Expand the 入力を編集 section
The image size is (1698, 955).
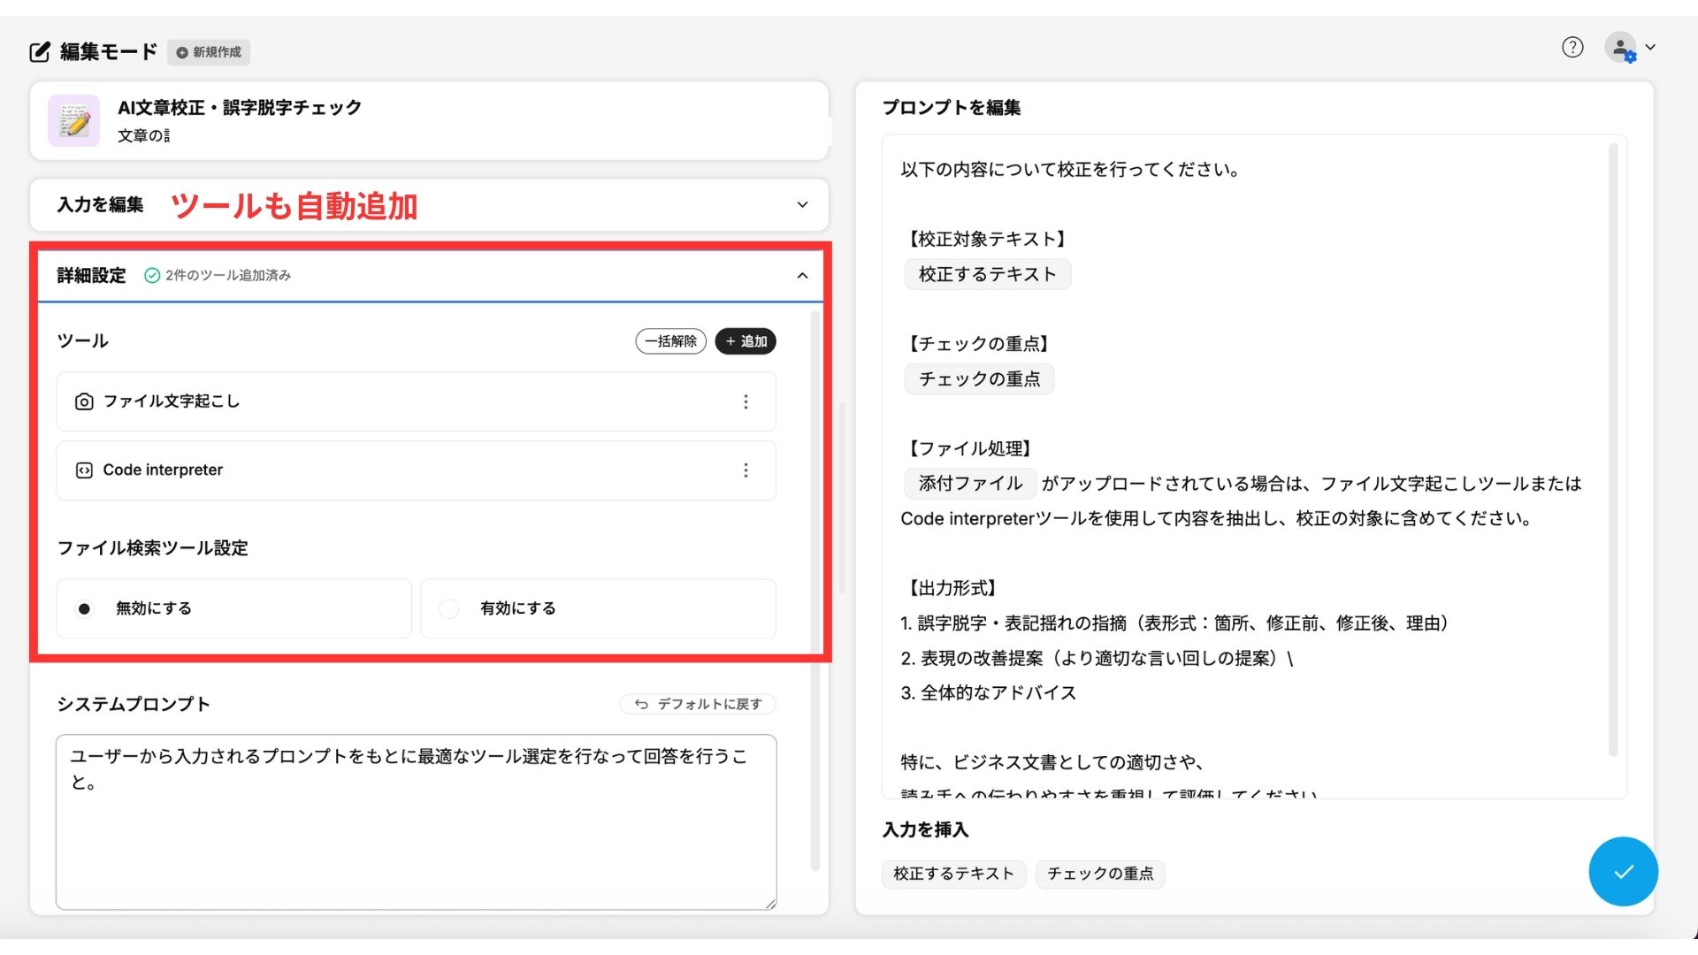(801, 205)
